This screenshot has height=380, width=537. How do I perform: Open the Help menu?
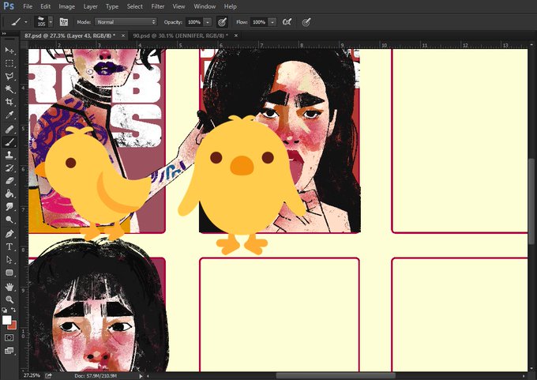230,6
